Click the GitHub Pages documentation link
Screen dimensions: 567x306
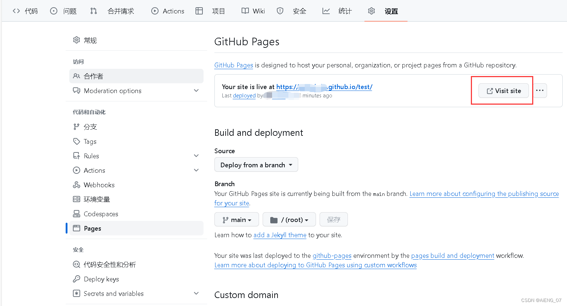click(x=234, y=65)
